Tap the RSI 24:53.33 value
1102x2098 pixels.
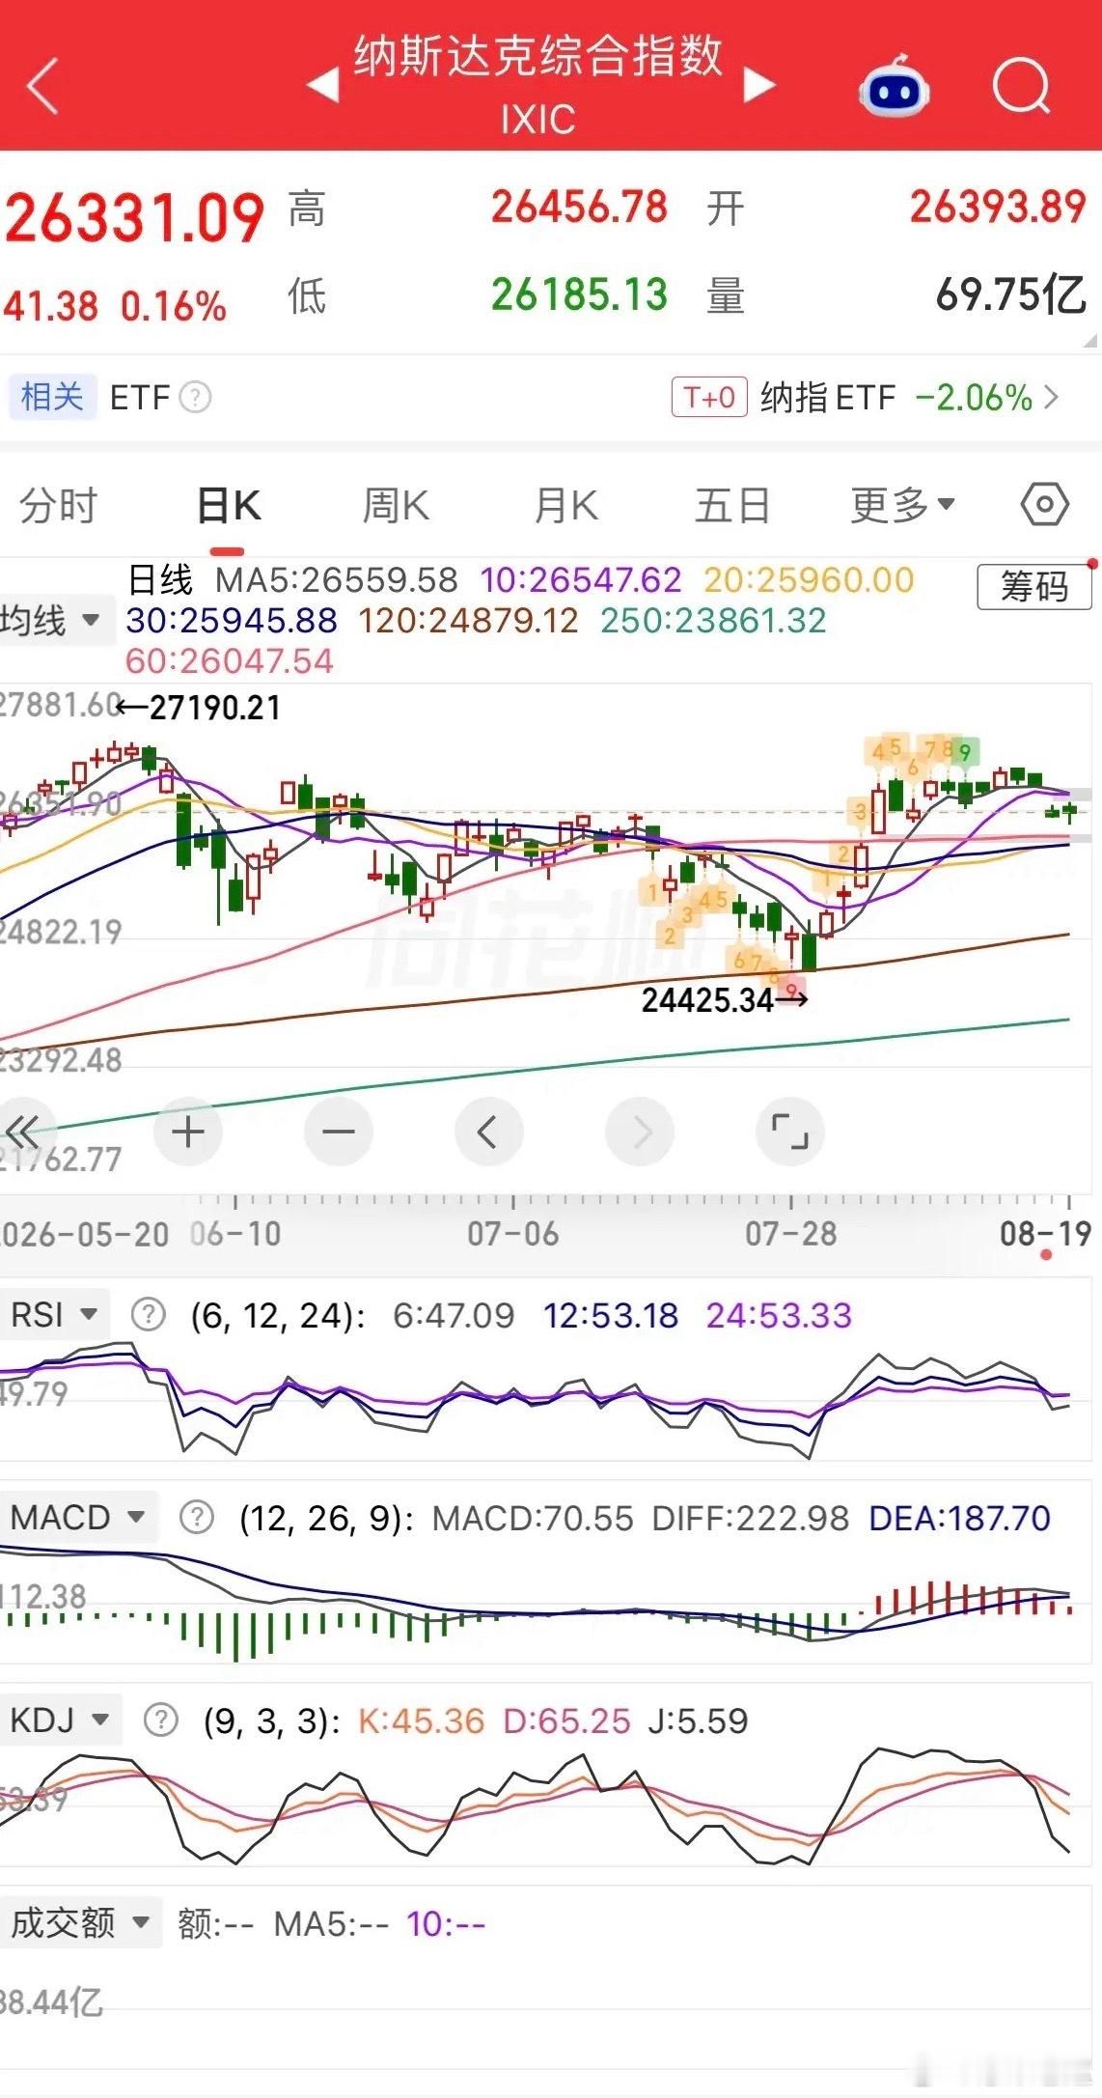(x=779, y=1316)
